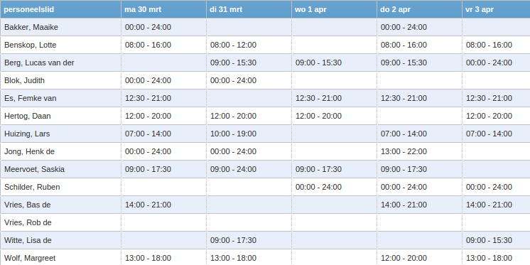Open Benskop, Lotte's Tuesday 08:00 - 12:00 shift

point(233,45)
